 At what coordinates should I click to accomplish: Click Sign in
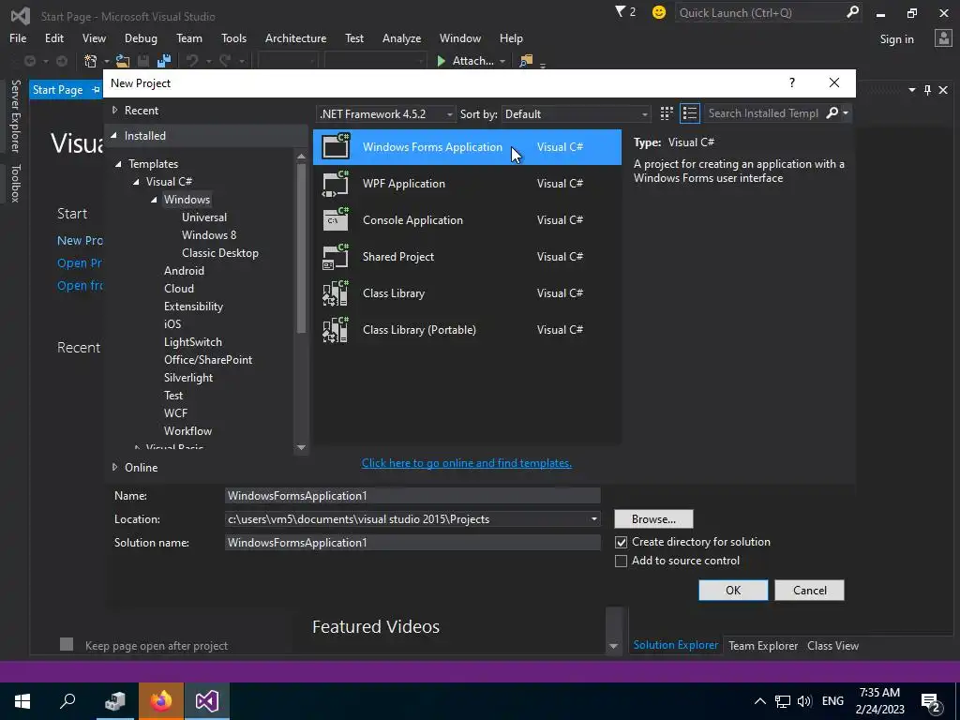pos(896,38)
